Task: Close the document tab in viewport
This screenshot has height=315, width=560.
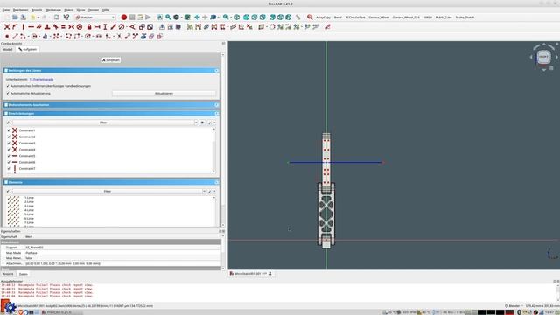Action: [x=270, y=274]
